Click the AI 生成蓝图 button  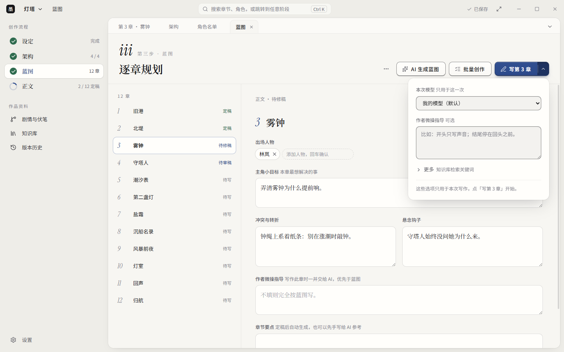coord(421,69)
